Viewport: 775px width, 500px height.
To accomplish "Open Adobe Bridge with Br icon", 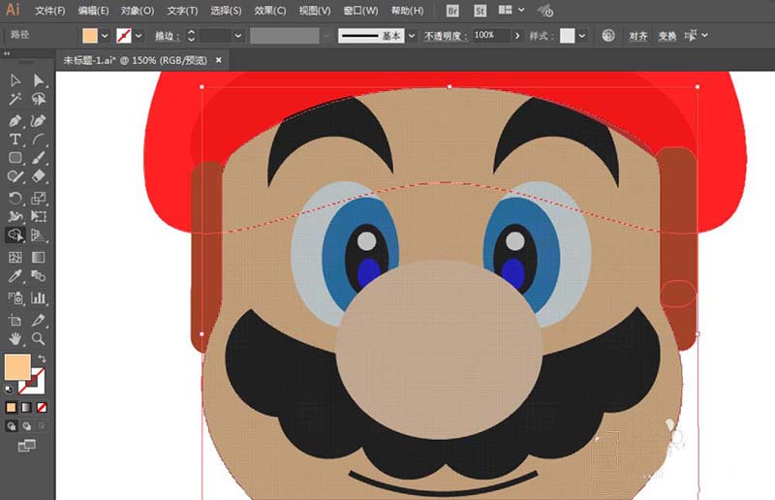I will click(x=452, y=11).
